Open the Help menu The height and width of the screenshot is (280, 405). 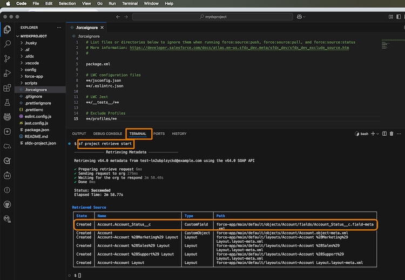[x=169, y=3]
